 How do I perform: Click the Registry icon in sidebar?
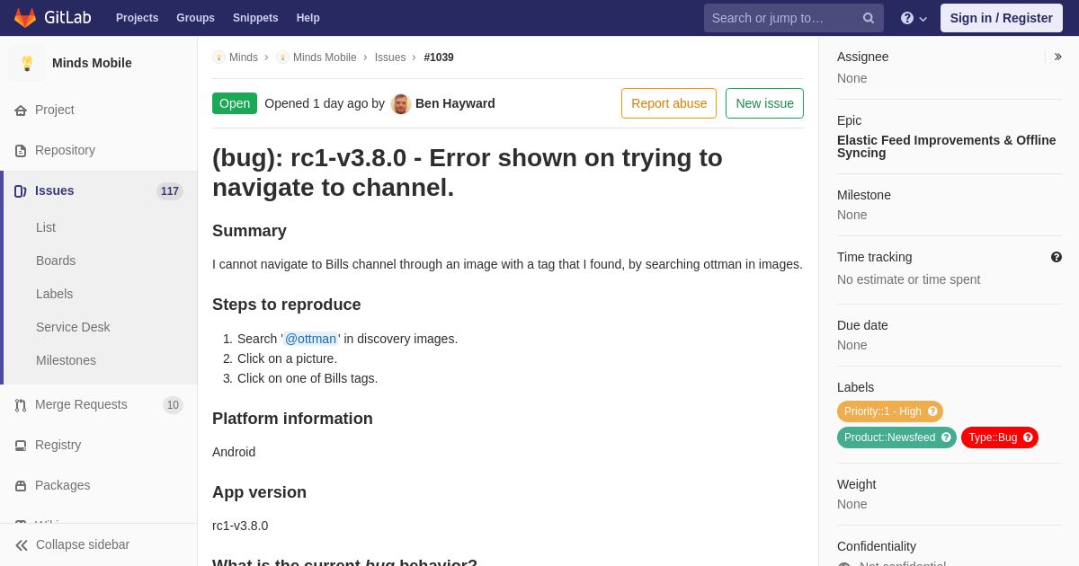pyautogui.click(x=21, y=446)
